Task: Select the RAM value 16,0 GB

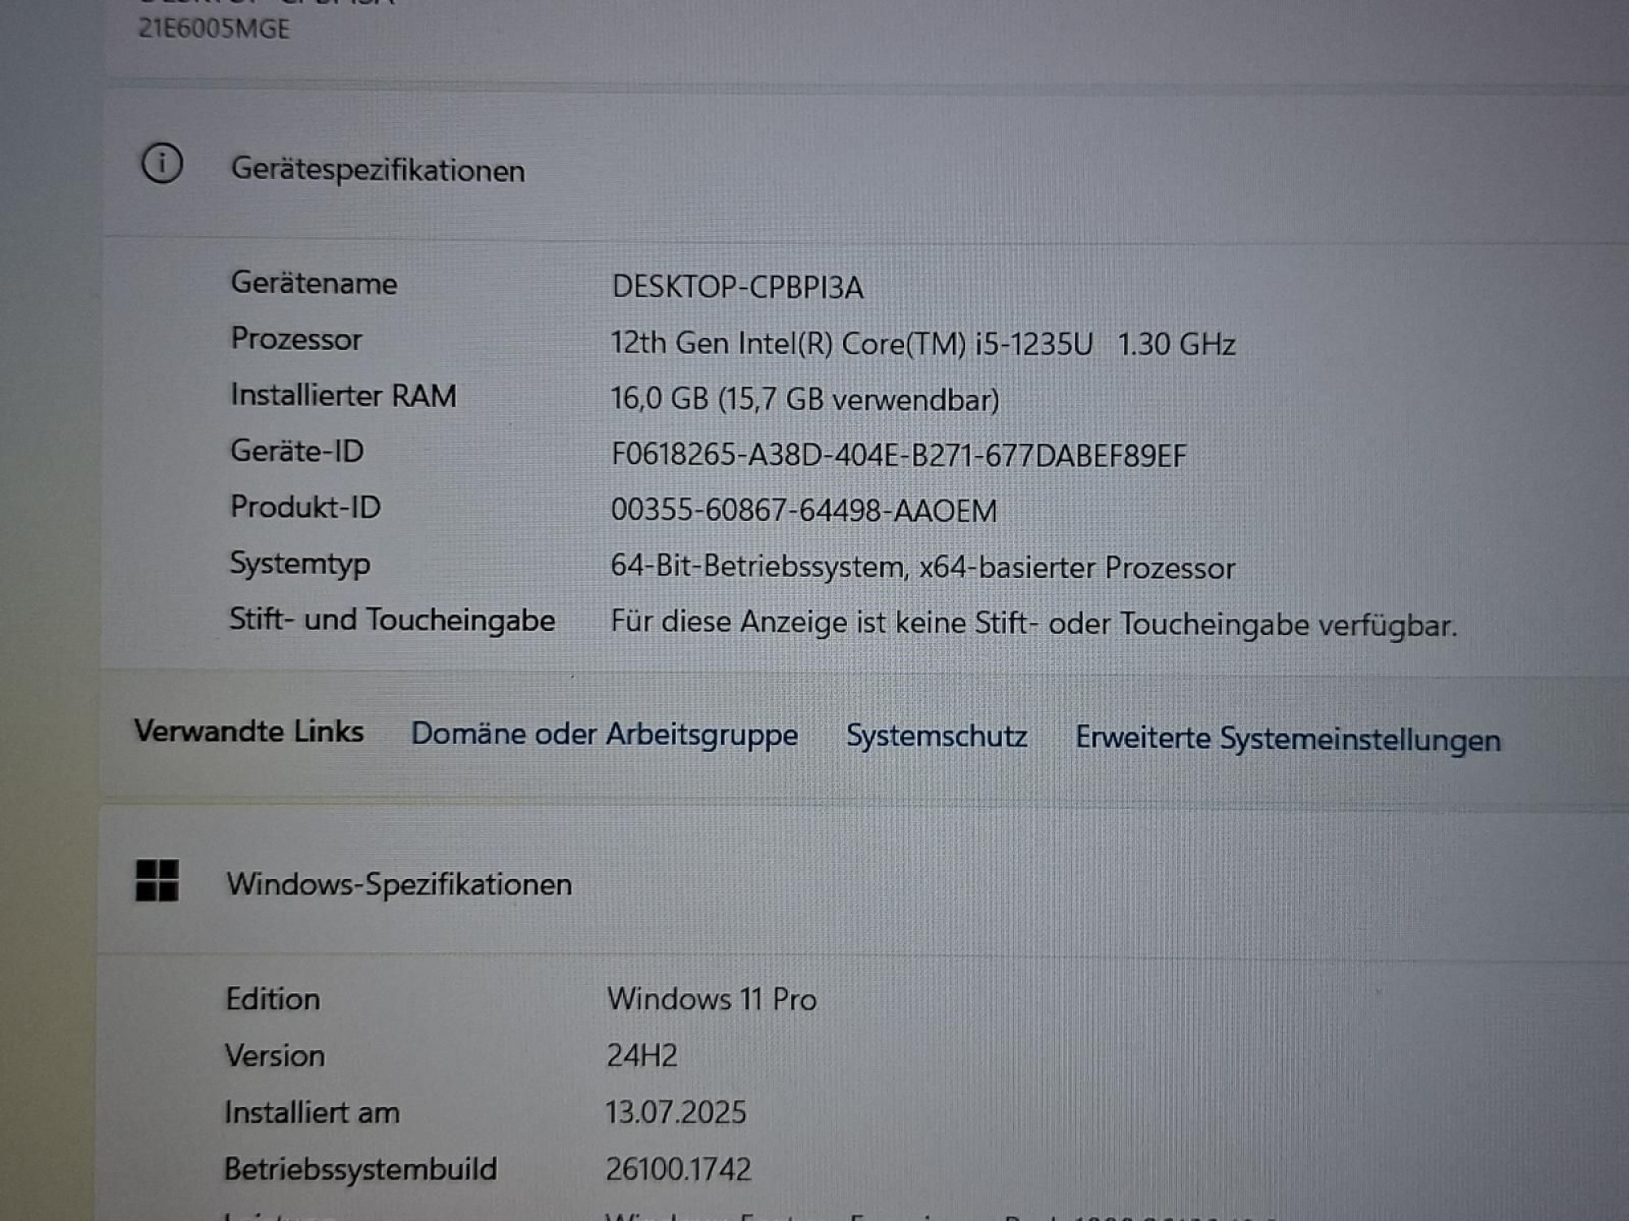Action: click(x=805, y=399)
